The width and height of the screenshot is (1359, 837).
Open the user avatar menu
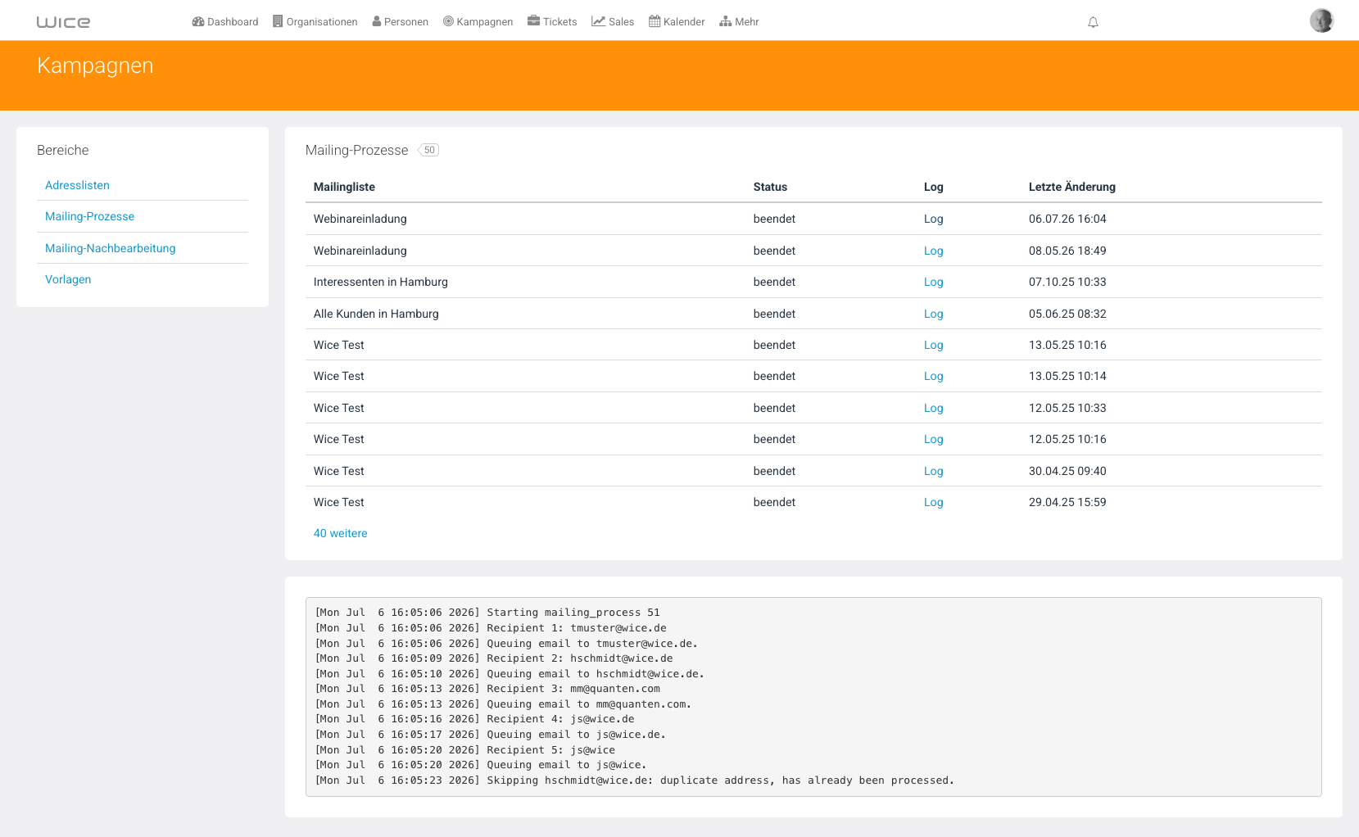pos(1321,20)
